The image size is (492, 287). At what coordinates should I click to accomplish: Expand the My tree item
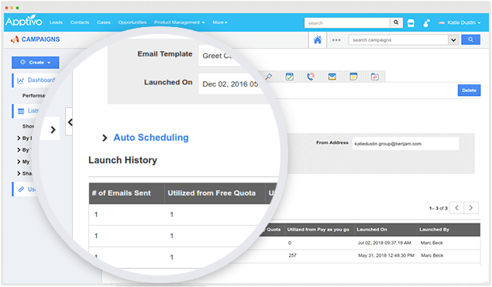[23, 162]
